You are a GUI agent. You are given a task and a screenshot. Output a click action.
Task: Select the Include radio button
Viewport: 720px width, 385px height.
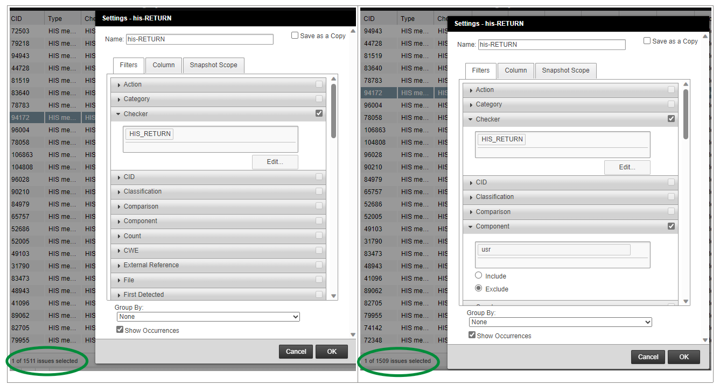point(478,276)
